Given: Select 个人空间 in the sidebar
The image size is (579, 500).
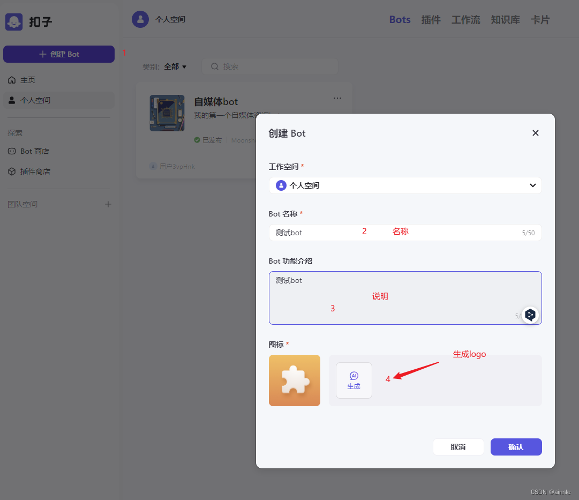Looking at the screenshot, I should click(x=59, y=100).
